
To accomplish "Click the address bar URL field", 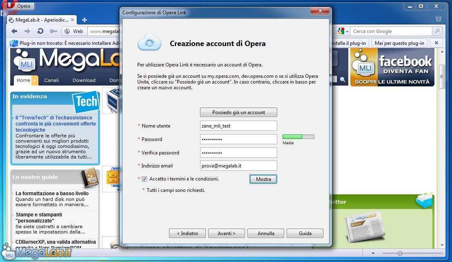I will click(x=104, y=31).
